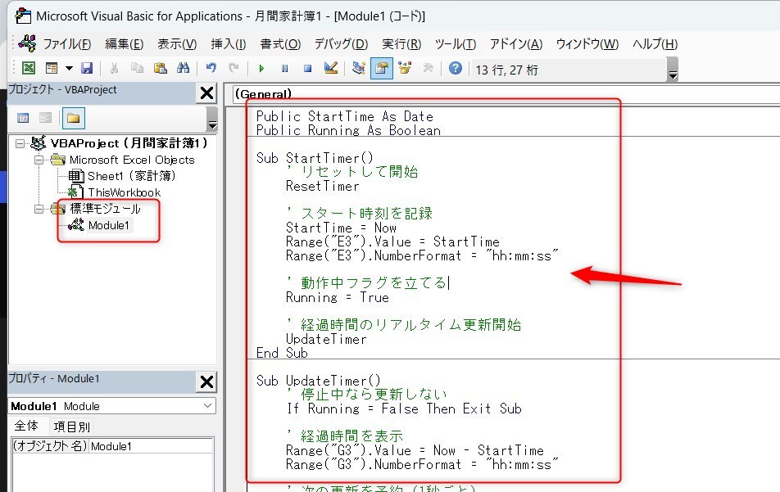Click 'If Running = False Then Exit Sub'
Image resolution: width=780 pixels, height=492 pixels.
tap(404, 408)
